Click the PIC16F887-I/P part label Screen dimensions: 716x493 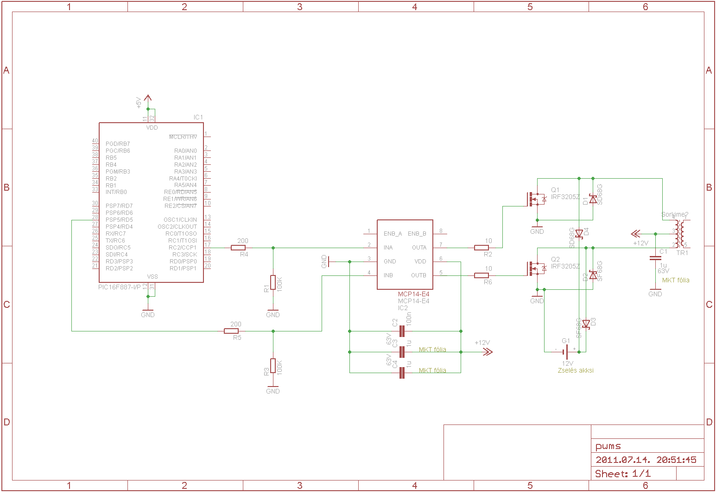(119, 287)
